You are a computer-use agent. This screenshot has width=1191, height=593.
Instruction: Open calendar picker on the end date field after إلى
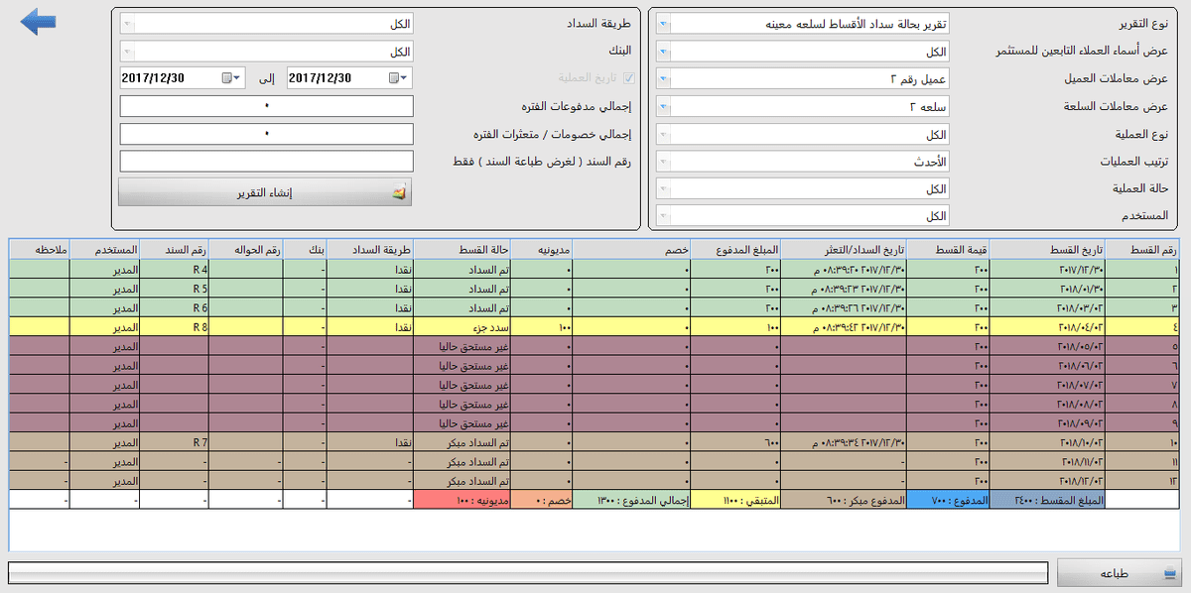(x=228, y=77)
